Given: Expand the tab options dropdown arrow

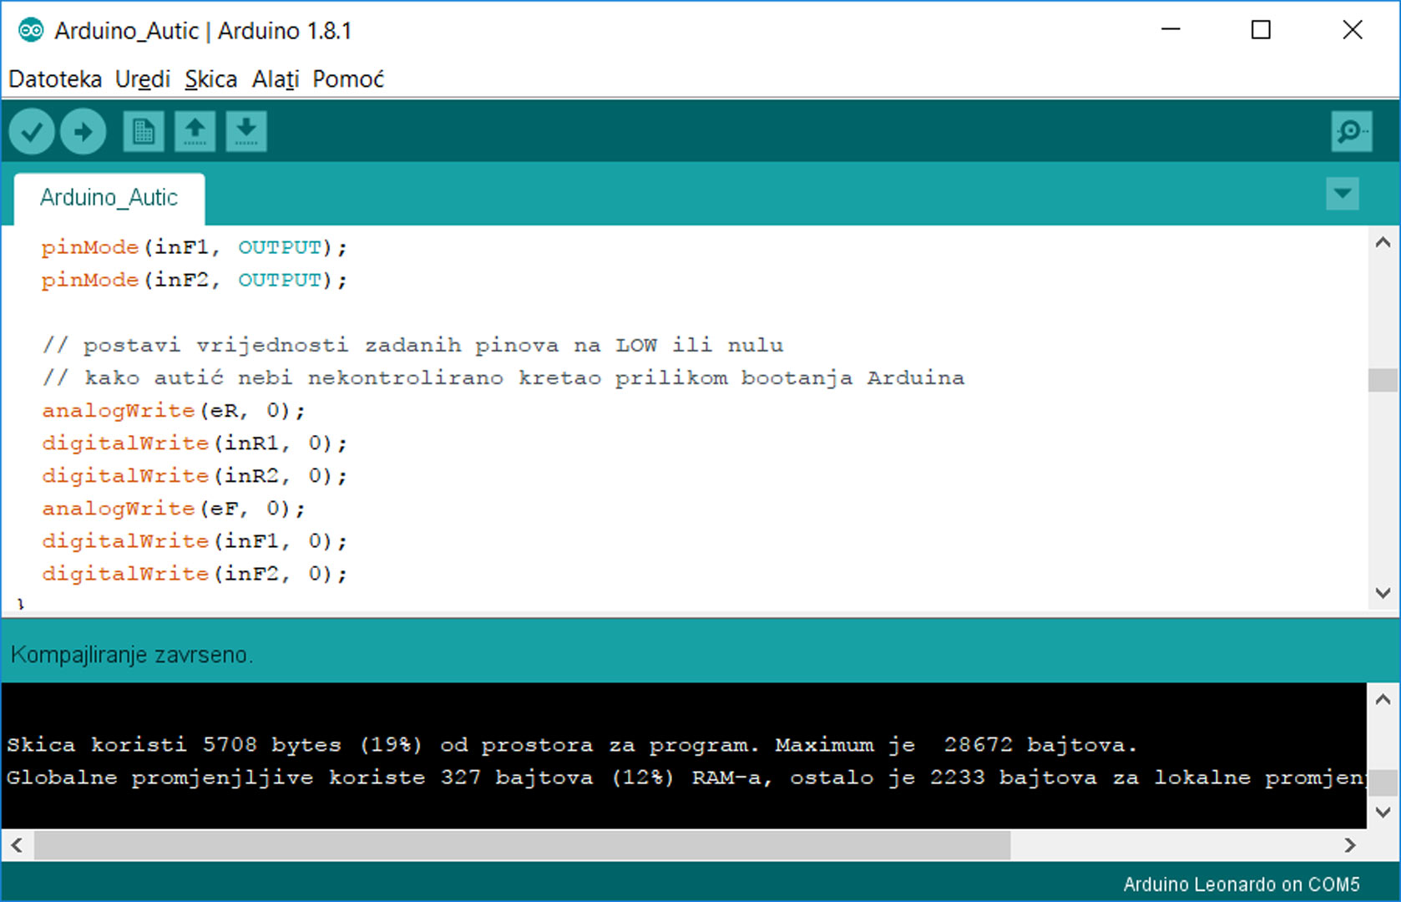Looking at the screenshot, I should pos(1342,194).
